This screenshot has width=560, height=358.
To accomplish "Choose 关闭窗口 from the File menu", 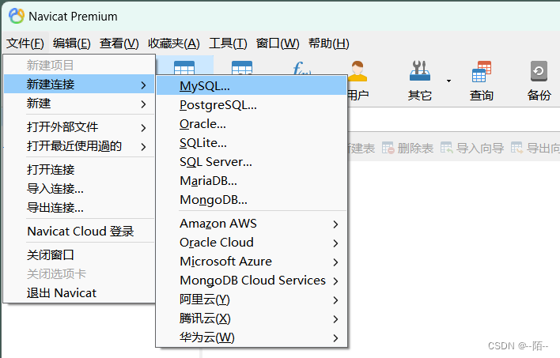I will (79, 254).
